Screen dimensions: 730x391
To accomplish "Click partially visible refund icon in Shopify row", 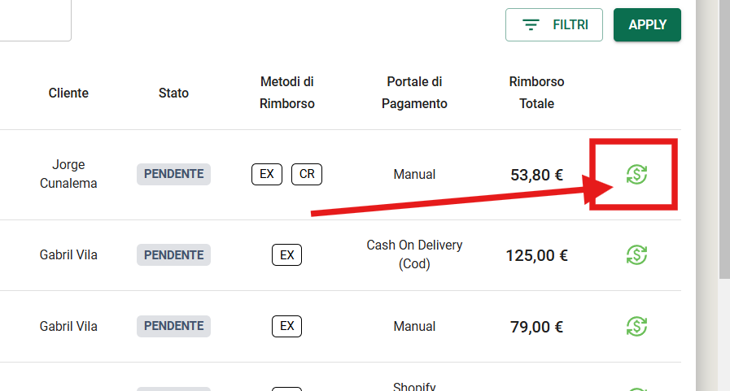I will click(636, 389).
